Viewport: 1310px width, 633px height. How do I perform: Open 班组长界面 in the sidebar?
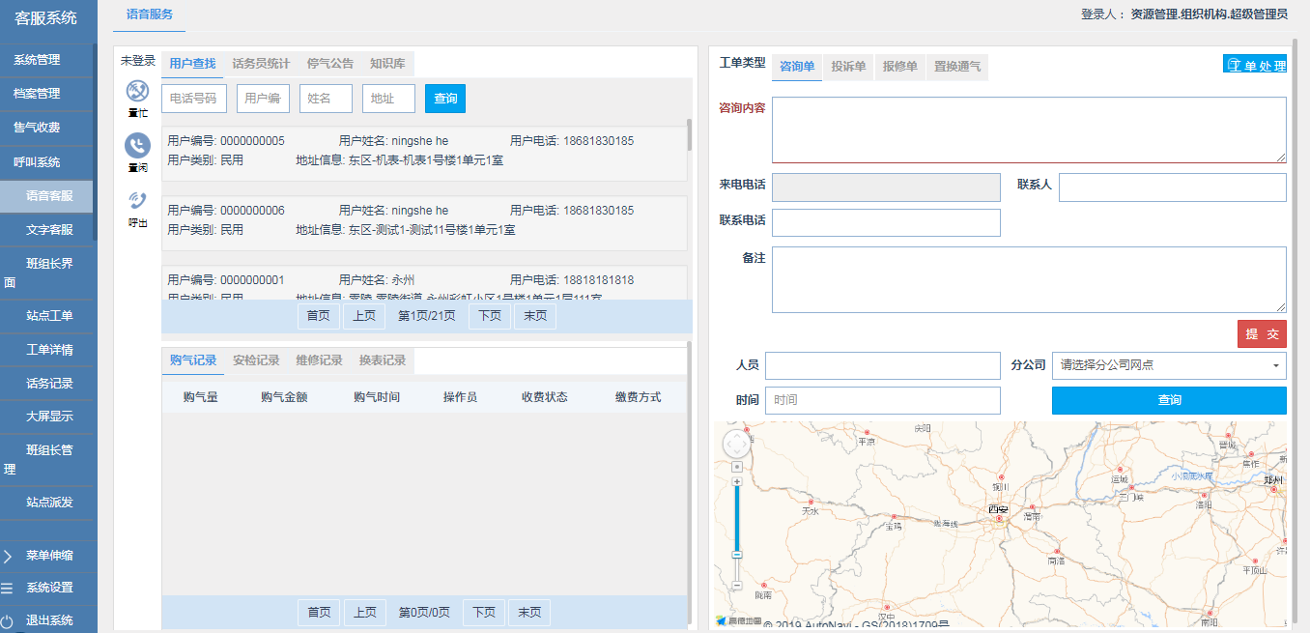click(x=47, y=273)
